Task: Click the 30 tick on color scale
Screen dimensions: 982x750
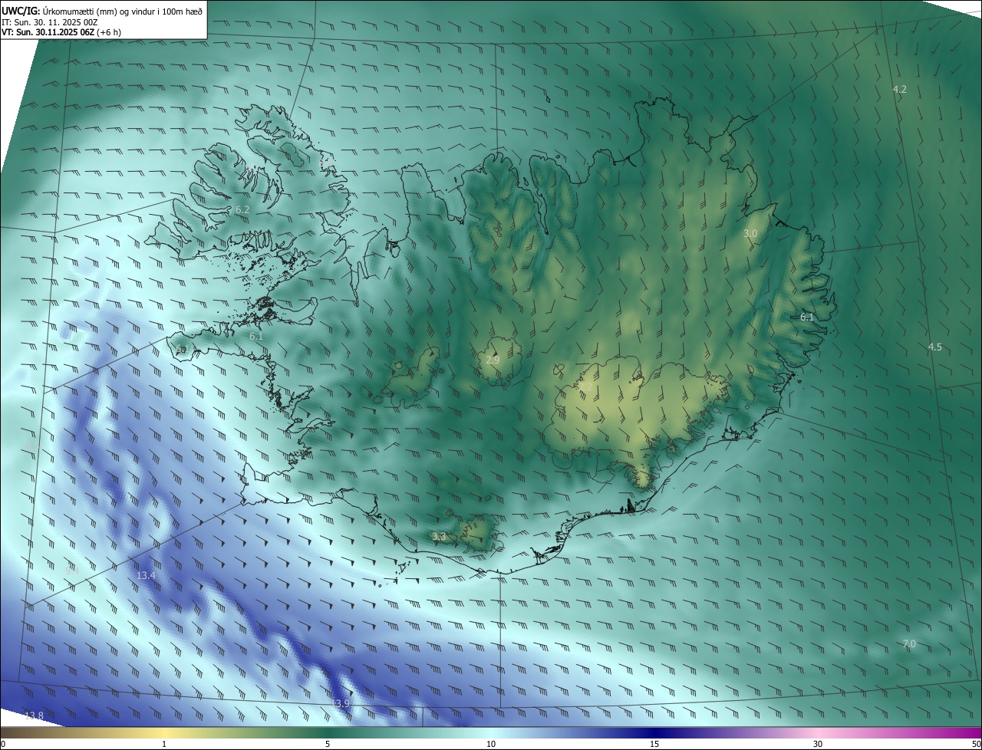Action: (x=818, y=744)
